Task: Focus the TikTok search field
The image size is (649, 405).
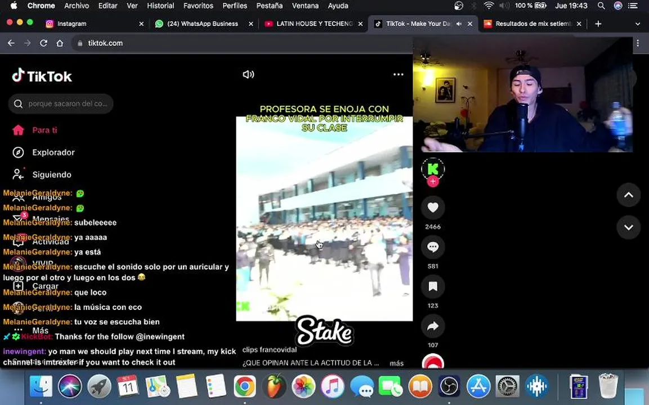Action: (61, 103)
